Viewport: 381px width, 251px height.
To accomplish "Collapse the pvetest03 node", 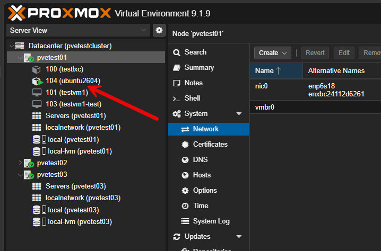I will pos(20,175).
